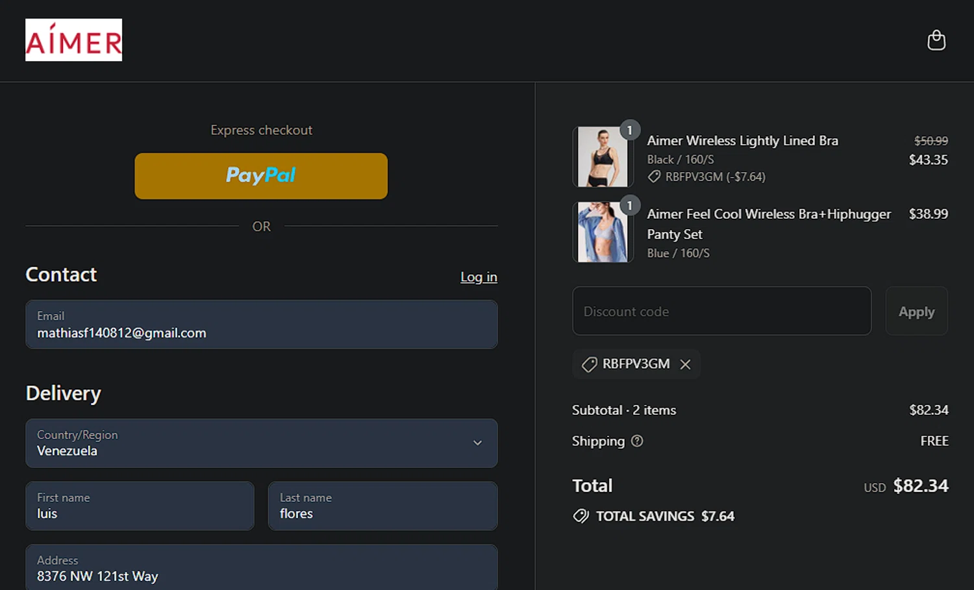Viewport: 974px width, 590px height.
Task: Click the Discount code input
Action: [x=721, y=311]
